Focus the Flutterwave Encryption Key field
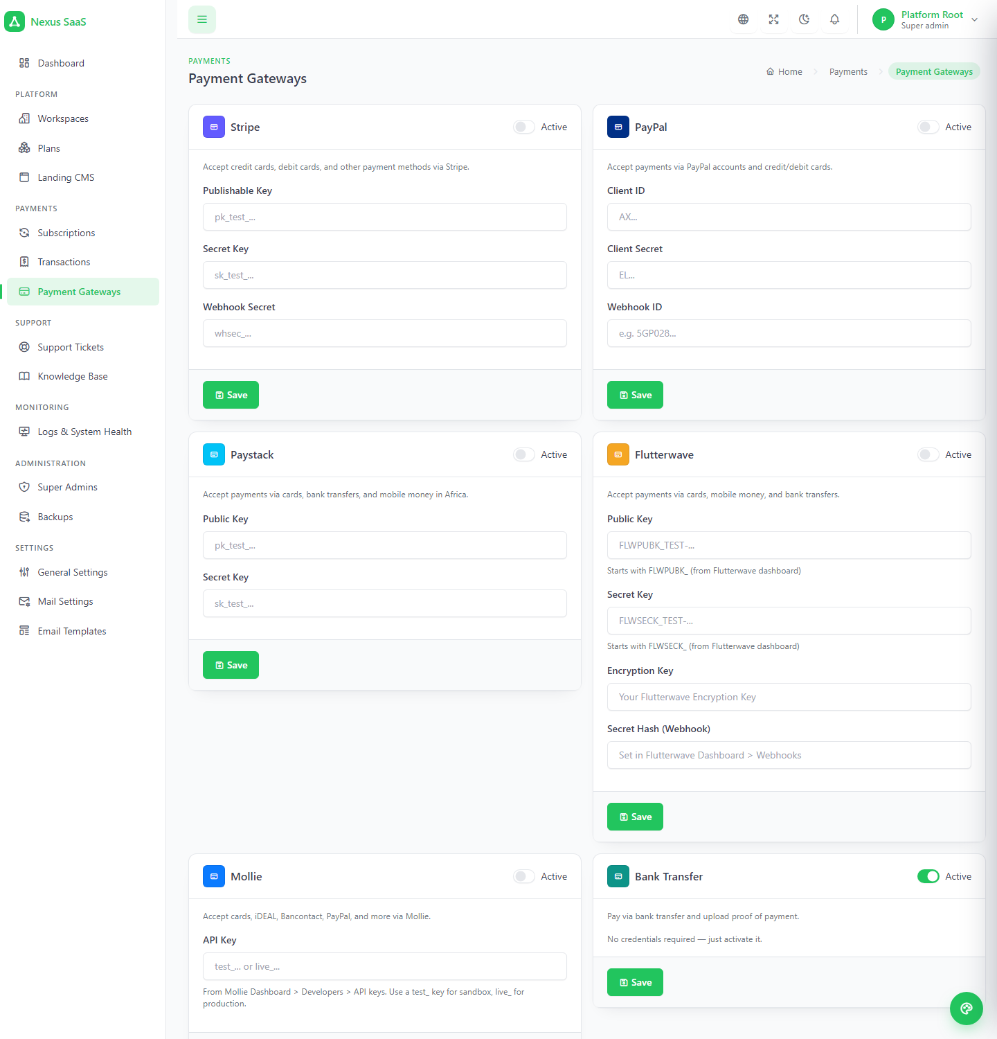This screenshot has height=1039, width=997. tap(789, 697)
